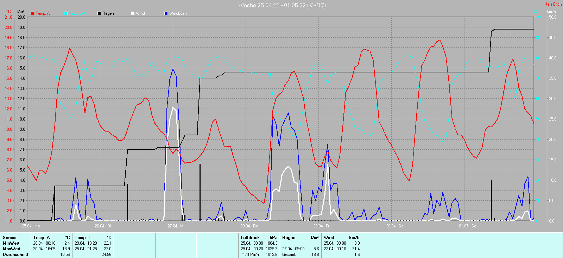Click the Temp. A. minimum value 2.4

coord(67,243)
